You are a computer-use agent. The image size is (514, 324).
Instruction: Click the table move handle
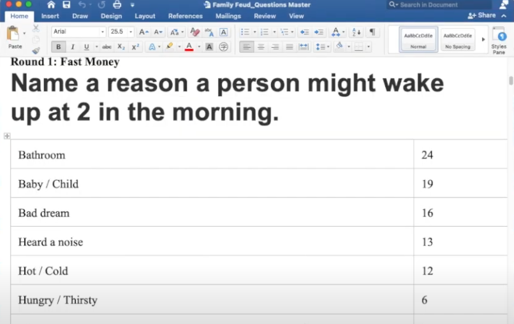(7, 136)
